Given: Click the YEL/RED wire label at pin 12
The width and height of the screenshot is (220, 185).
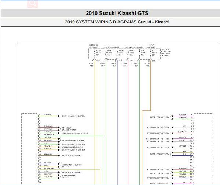Looking at the screenshot, I should point(48,146).
